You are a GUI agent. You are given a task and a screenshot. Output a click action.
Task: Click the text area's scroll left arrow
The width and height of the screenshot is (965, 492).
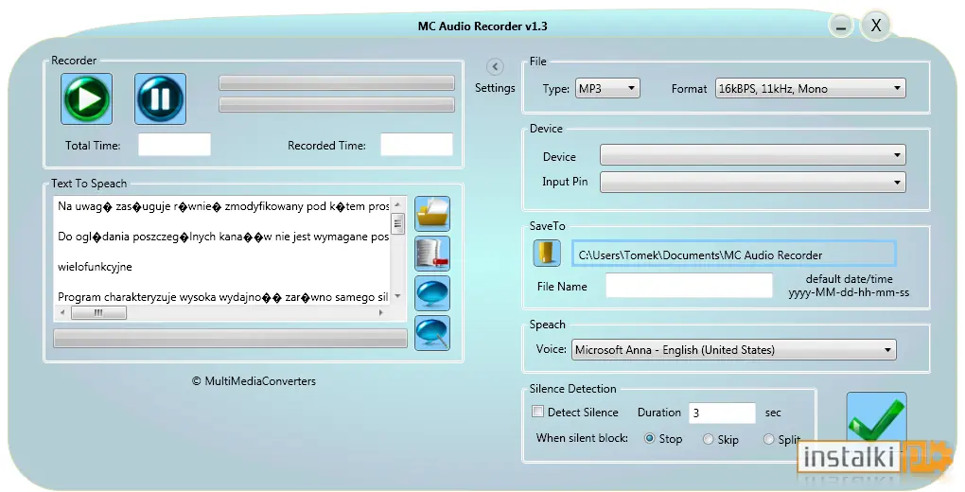click(x=62, y=313)
